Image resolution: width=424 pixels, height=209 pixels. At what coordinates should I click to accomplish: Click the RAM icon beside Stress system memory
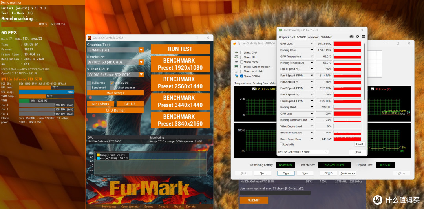click(237, 67)
